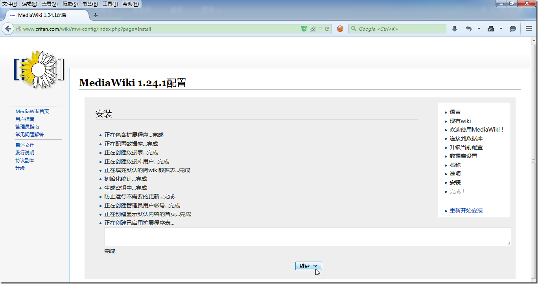Open the QR code icon in address bar
This screenshot has height=284, width=538.
coord(313,29)
